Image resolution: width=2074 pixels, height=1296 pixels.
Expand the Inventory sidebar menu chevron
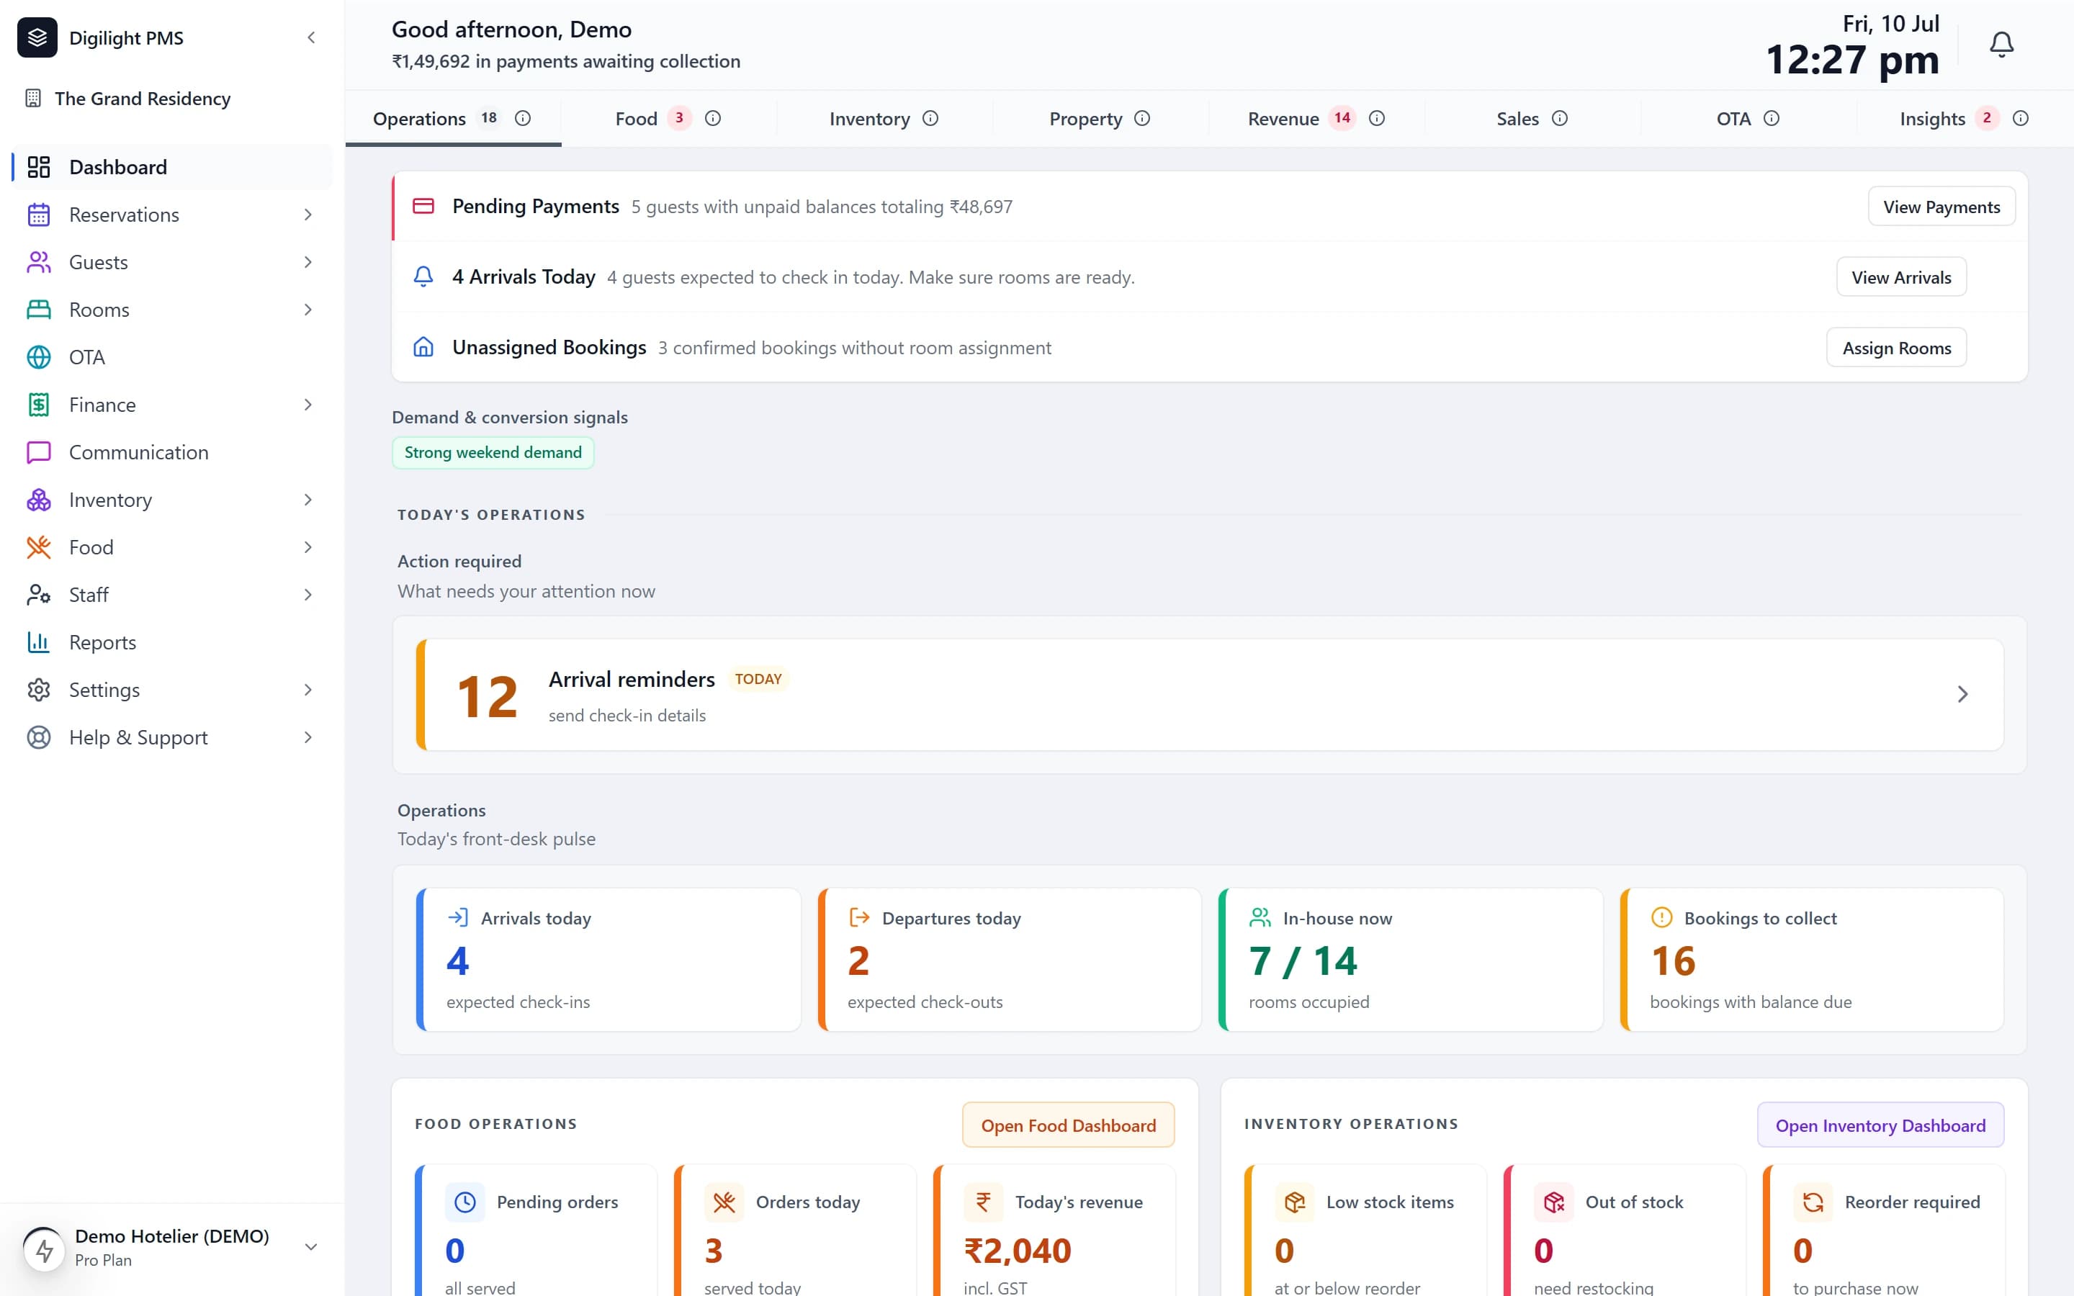pos(308,500)
